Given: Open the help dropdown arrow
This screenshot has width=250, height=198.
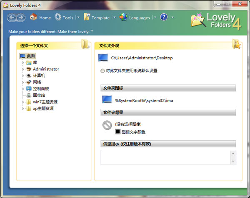Looking at the screenshot, I should click(x=172, y=17).
